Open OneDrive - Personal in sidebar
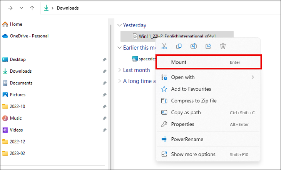Image resolution: width=281 pixels, height=170 pixels. coord(29,36)
